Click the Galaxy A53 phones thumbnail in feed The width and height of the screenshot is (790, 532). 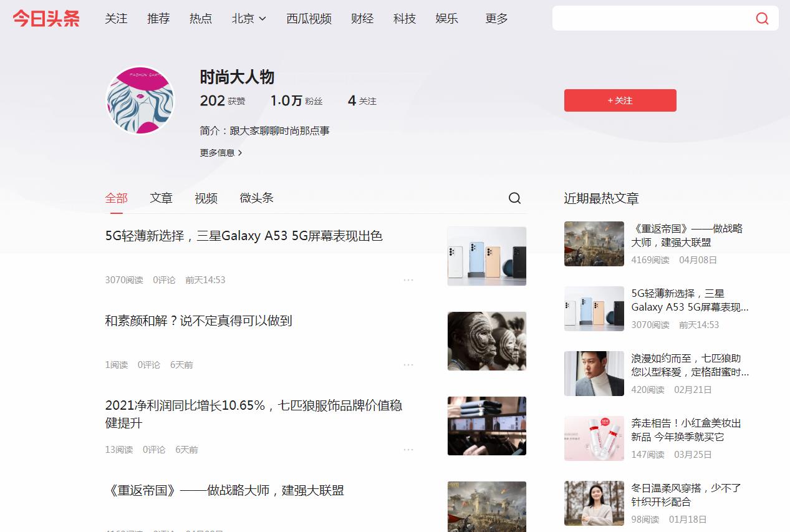(x=486, y=256)
